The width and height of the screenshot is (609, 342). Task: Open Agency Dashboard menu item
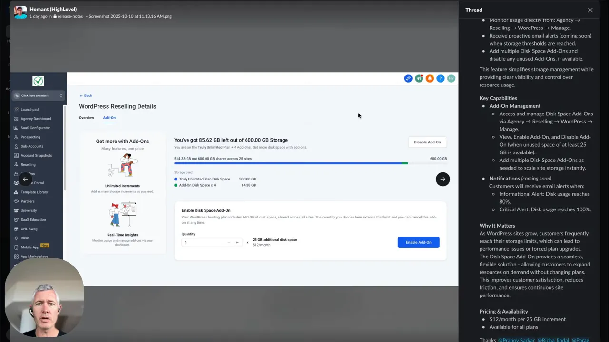click(36, 119)
